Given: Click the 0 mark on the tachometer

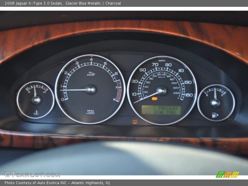Looking at the screenshot, I should pos(63,100).
